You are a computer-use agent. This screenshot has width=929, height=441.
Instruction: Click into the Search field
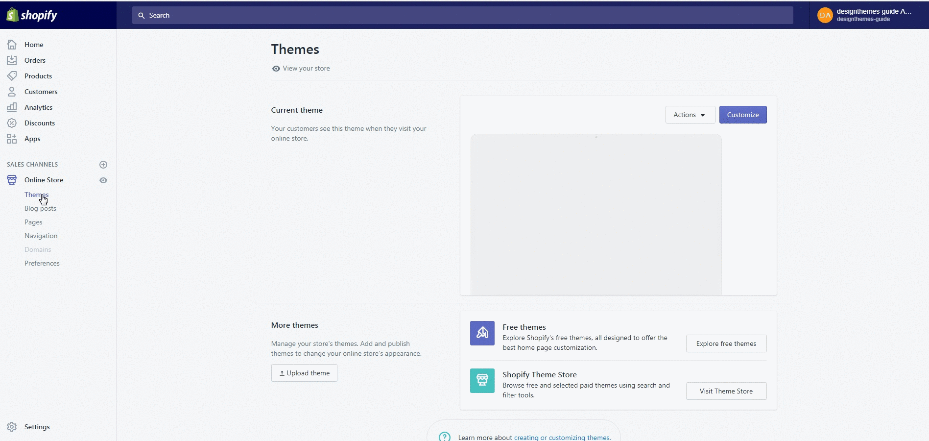462,15
